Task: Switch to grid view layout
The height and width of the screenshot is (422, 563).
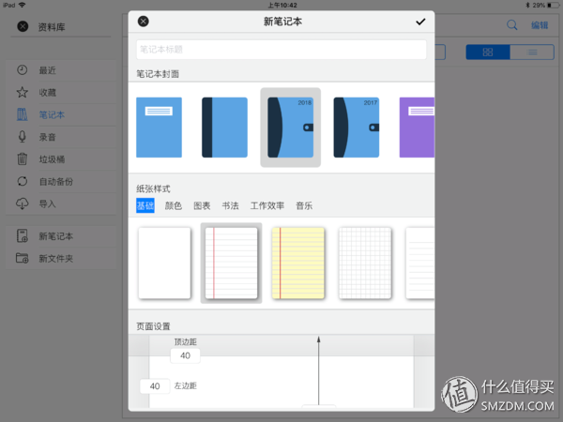Action: pos(488,52)
